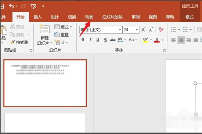Open the 动画 ribbon tab
This screenshot has height=134, width=202.
click(89, 17)
